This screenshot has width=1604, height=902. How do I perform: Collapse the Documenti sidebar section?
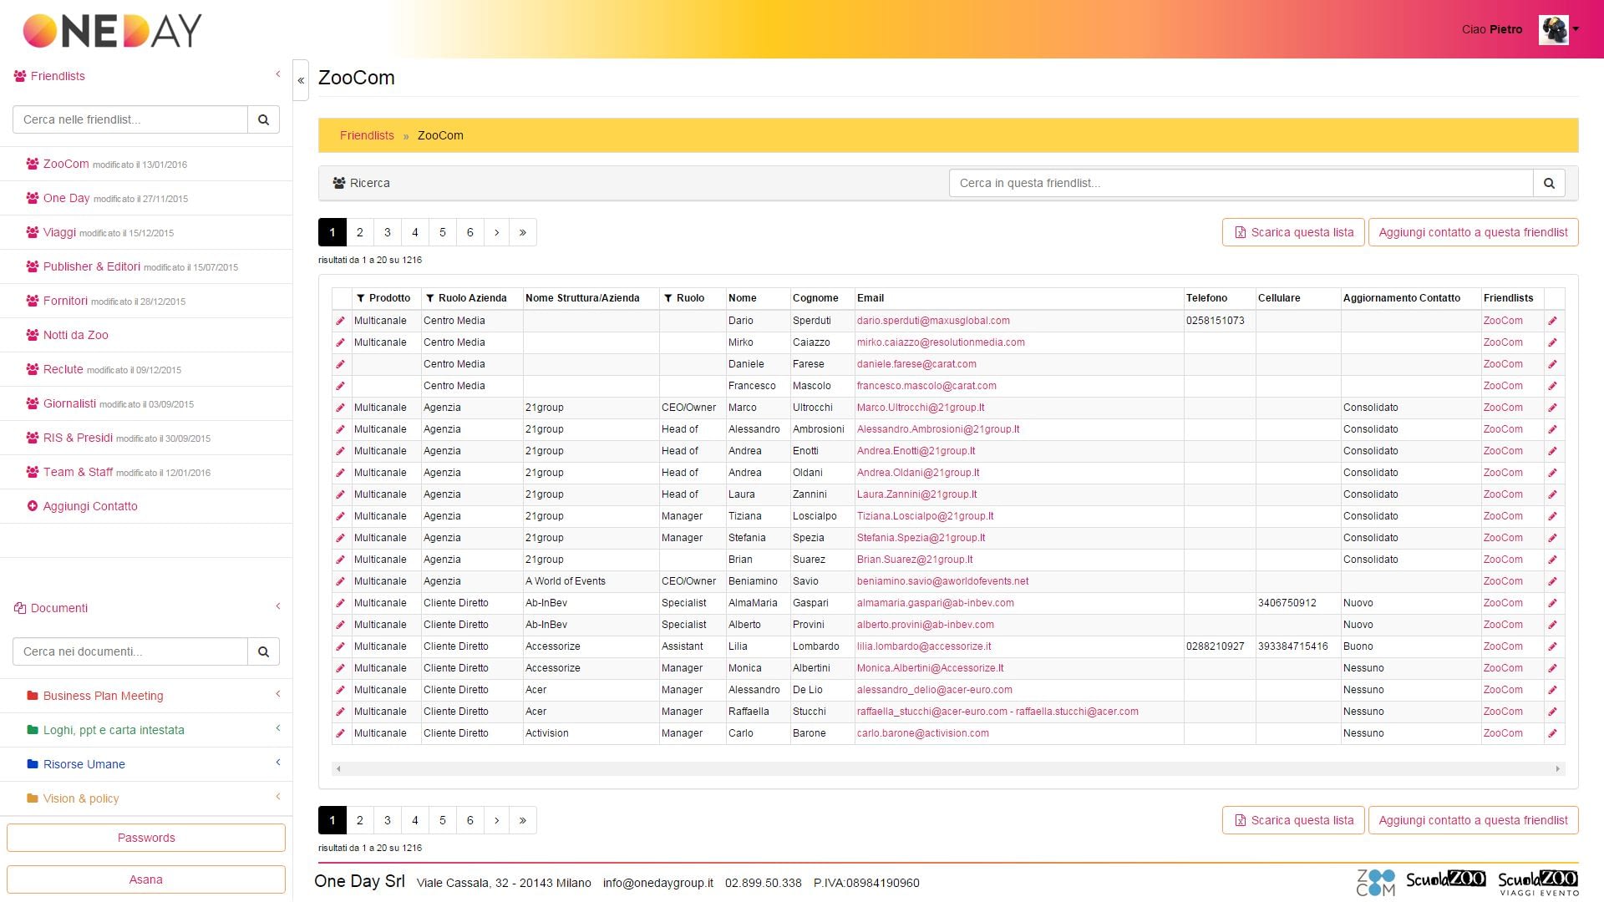pyautogui.click(x=278, y=606)
